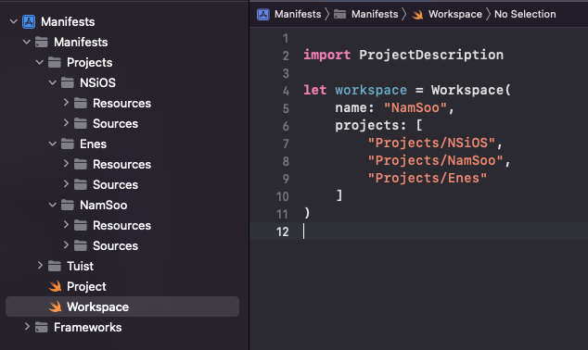Expand Resources folder under Enes
Screen dimensions: 588x350
(x=66, y=164)
